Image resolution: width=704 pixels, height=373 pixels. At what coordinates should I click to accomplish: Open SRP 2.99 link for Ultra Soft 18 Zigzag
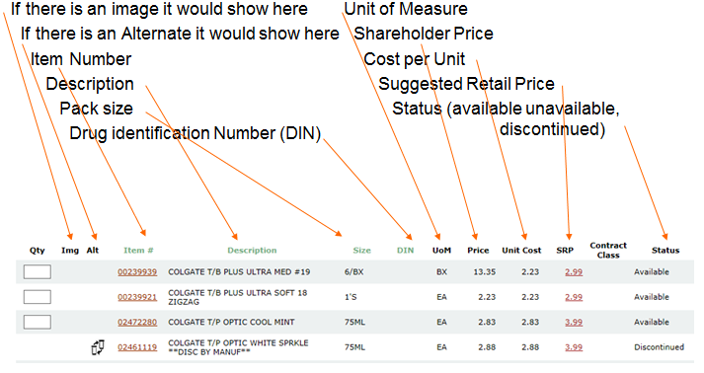[574, 297]
